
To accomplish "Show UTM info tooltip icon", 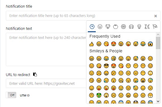I will pyautogui.click(x=28, y=95).
